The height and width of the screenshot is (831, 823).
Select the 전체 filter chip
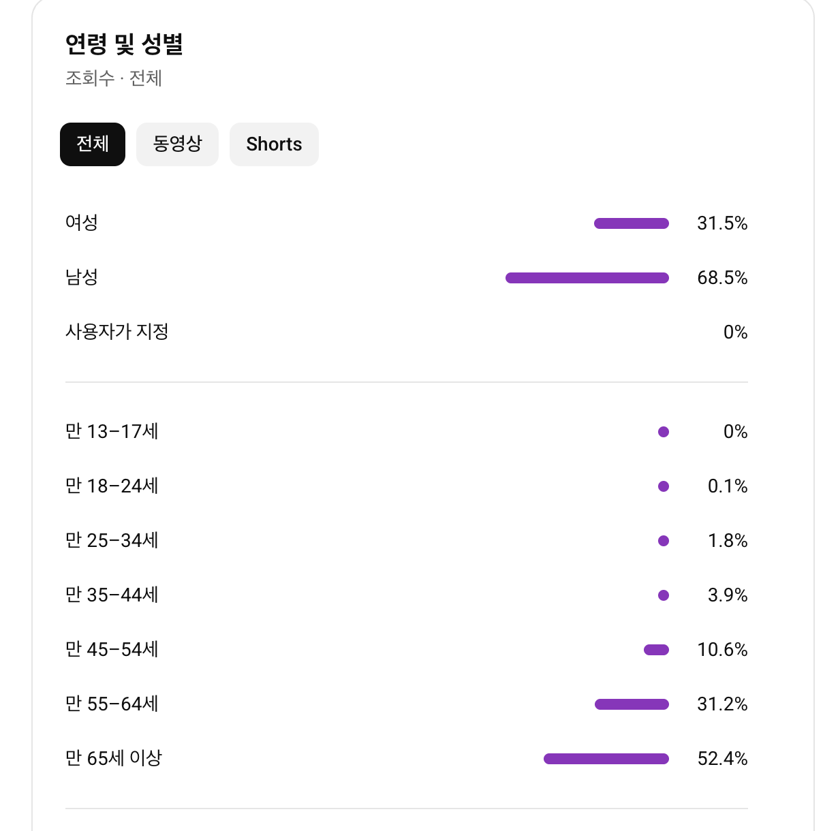coord(93,144)
